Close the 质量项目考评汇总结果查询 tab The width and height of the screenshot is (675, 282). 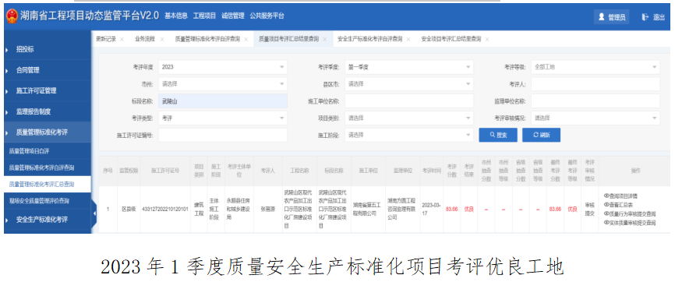pos(324,39)
